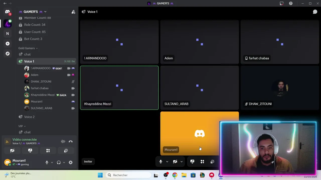Collapse the Gold Gamers category

click(28, 48)
